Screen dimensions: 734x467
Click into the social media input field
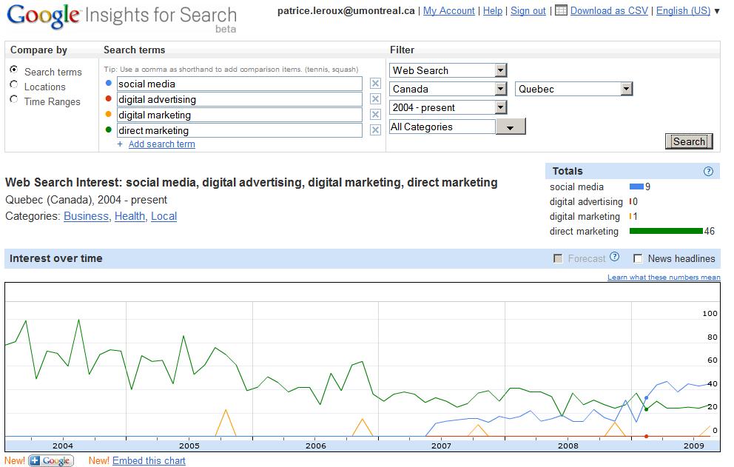coord(239,84)
